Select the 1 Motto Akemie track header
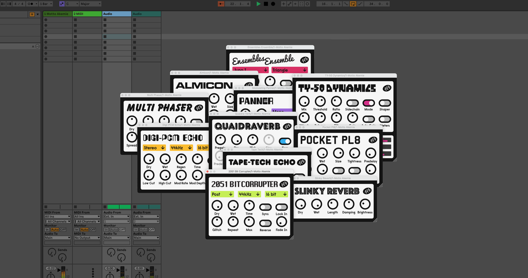Image resolution: width=528 pixels, height=278 pixels. pyautogui.click(x=58, y=14)
